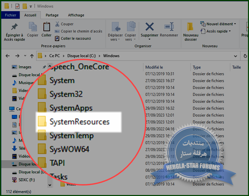Click quick access toolbar properties icon

click(x=17, y=6)
